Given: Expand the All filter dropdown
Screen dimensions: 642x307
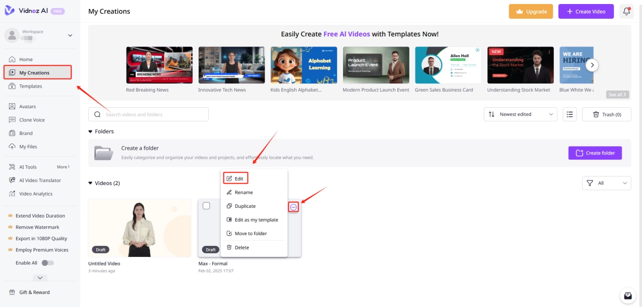Looking at the screenshot, I should (x=607, y=183).
